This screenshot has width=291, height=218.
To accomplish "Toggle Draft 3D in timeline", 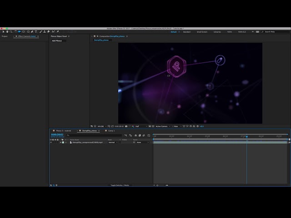I will tap(130, 135).
